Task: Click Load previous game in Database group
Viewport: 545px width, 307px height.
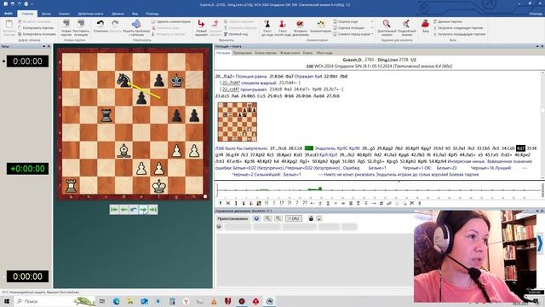Action: (x=459, y=34)
